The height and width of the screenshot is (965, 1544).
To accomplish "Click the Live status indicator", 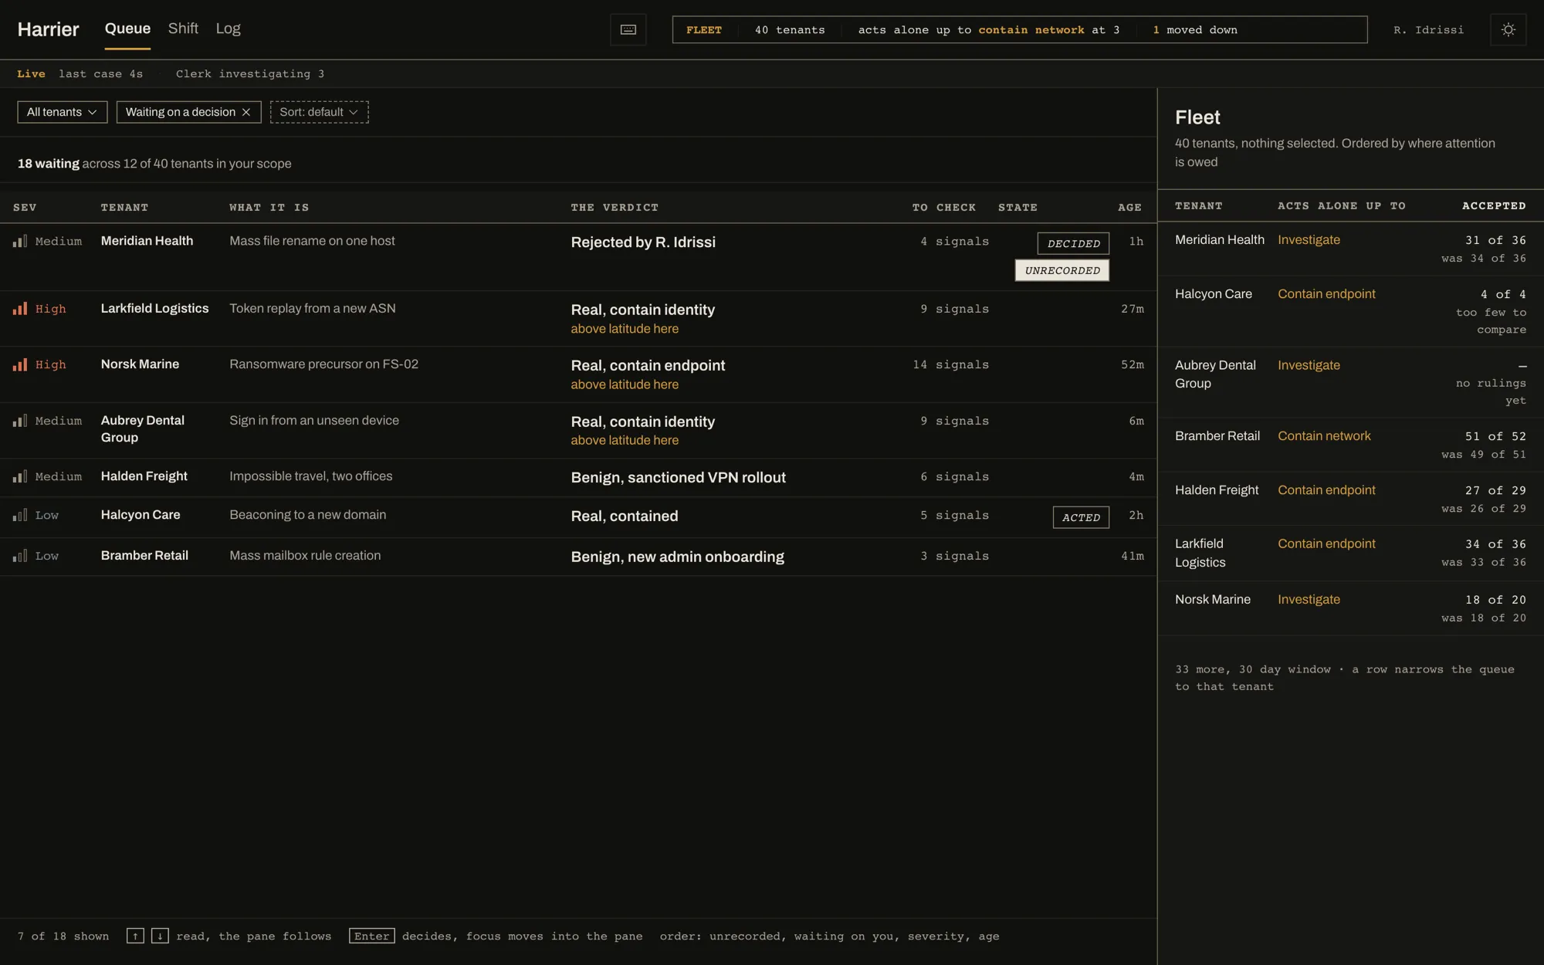I will point(31,74).
